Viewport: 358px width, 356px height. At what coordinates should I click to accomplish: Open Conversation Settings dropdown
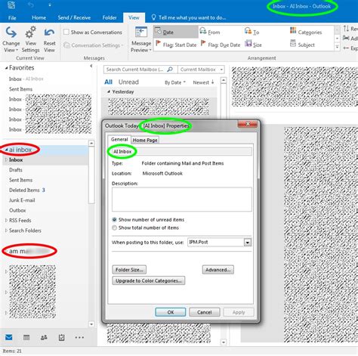point(94,45)
